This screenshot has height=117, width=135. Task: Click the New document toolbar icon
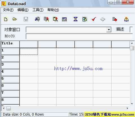click(x=6, y=19)
